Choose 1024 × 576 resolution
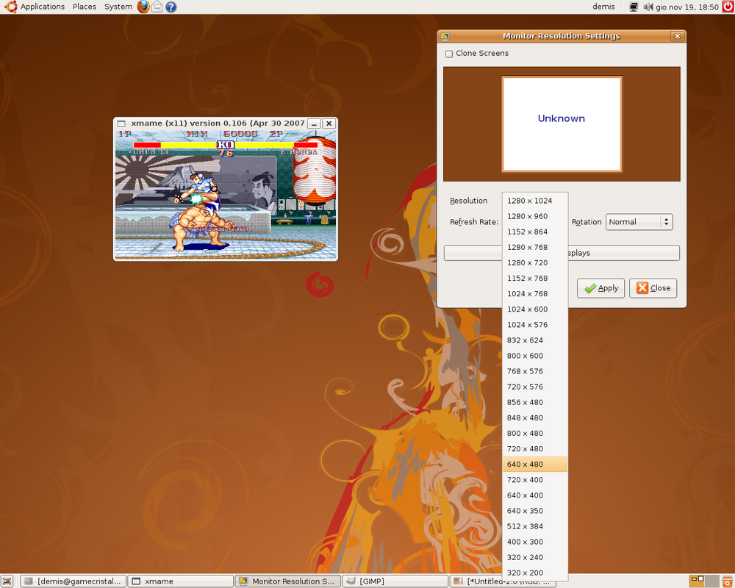The height and width of the screenshot is (588, 735). coord(535,324)
